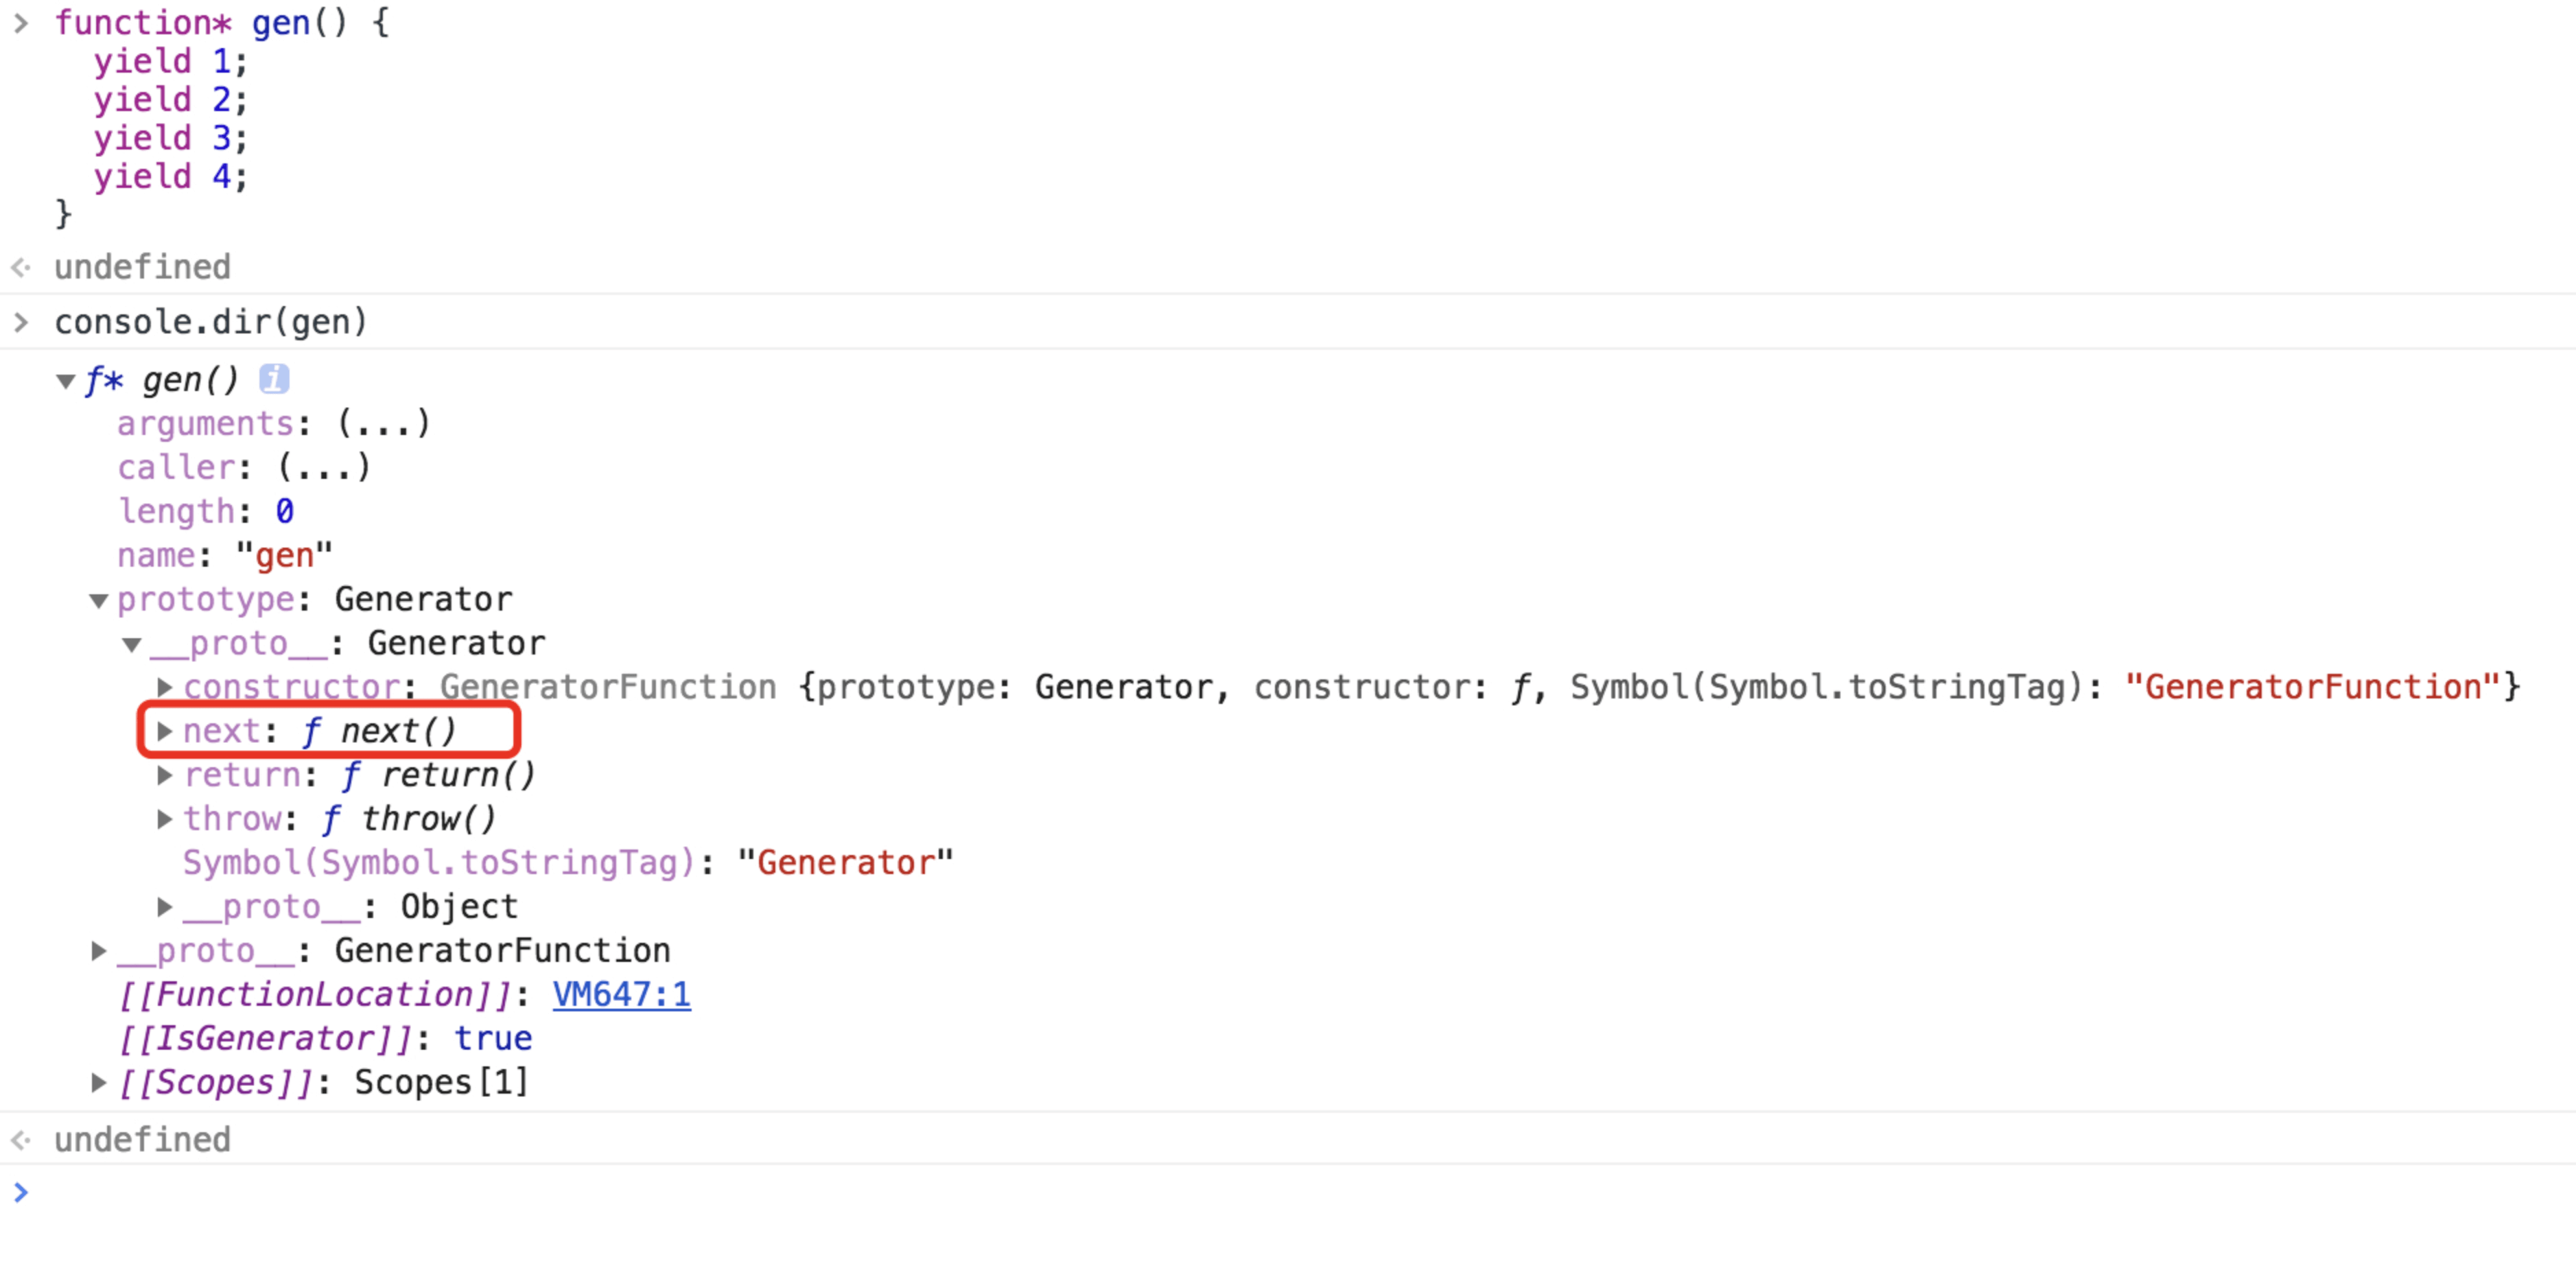
Task: Collapse the prototype: Generator node
Action: click(x=98, y=600)
